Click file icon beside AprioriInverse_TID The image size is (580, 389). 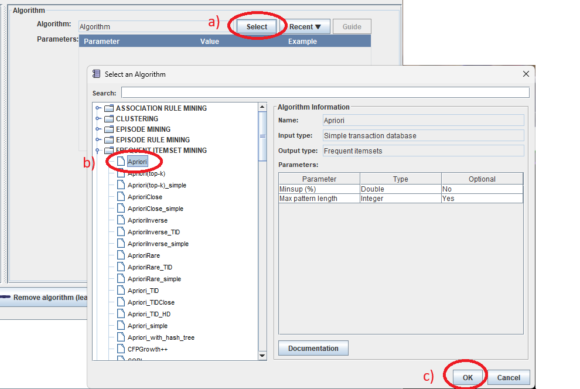coord(121,231)
